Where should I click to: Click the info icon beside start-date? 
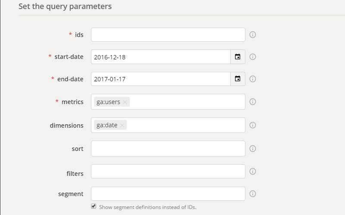[x=253, y=57]
